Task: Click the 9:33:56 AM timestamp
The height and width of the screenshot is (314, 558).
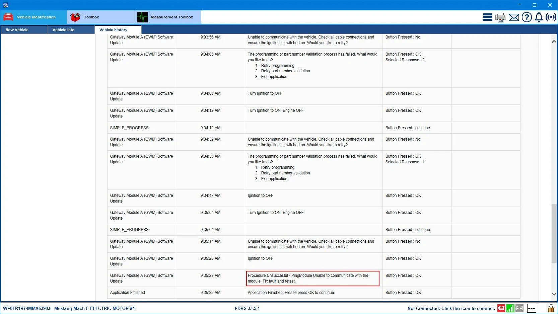Action: point(210,37)
